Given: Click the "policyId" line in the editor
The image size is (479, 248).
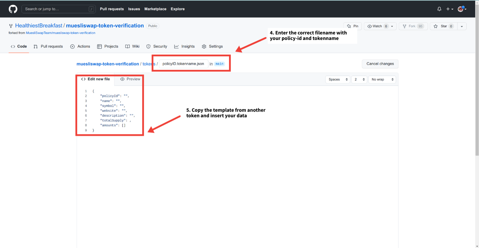Looking at the screenshot, I should [x=115, y=96].
